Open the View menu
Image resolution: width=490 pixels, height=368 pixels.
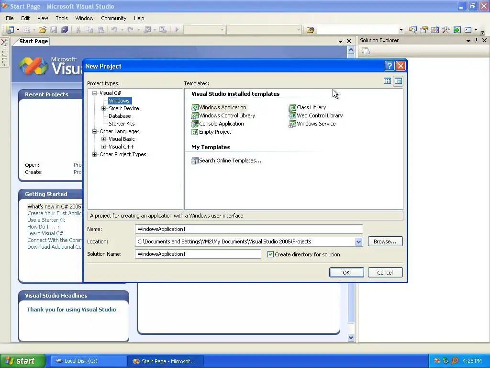43,18
